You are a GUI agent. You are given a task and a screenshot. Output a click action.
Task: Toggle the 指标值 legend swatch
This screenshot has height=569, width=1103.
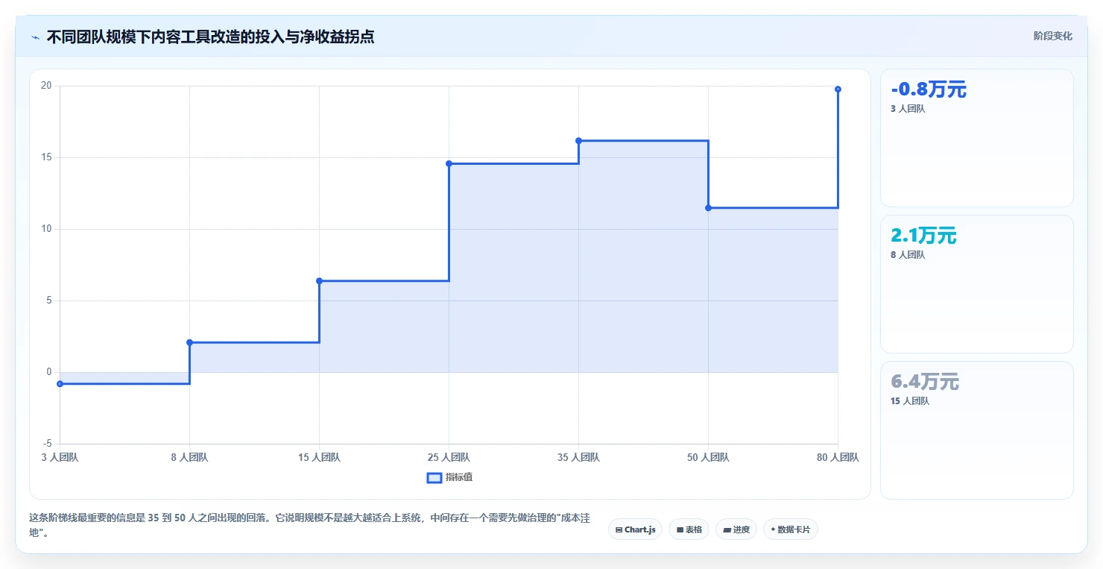click(434, 477)
